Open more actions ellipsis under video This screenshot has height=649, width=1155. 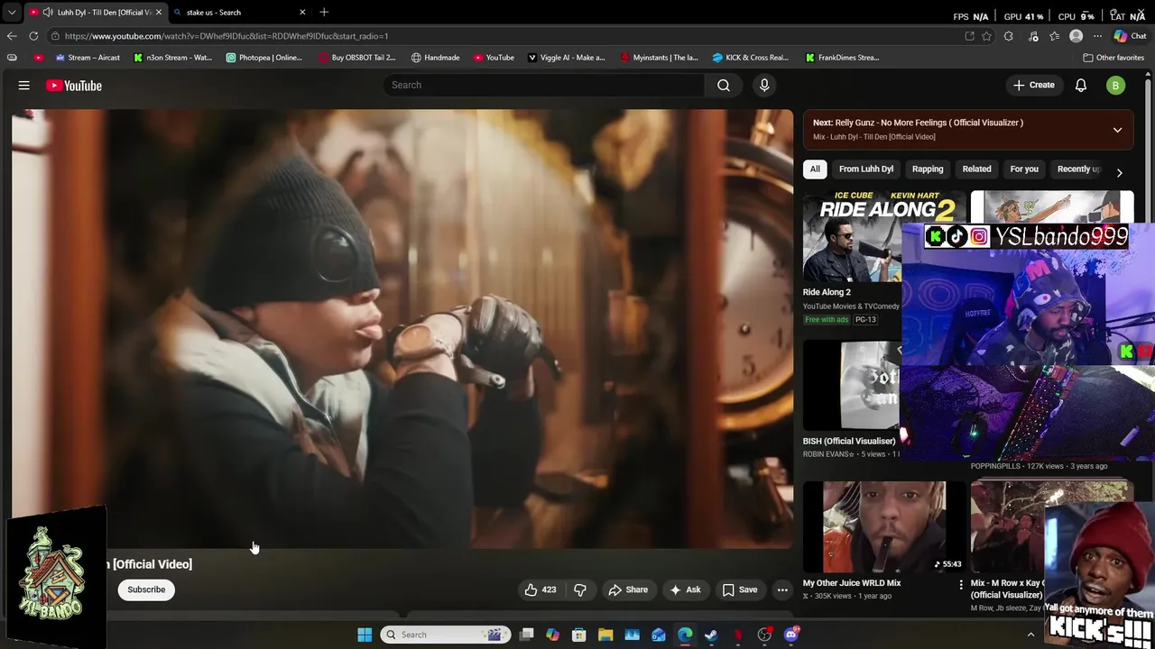point(782,590)
